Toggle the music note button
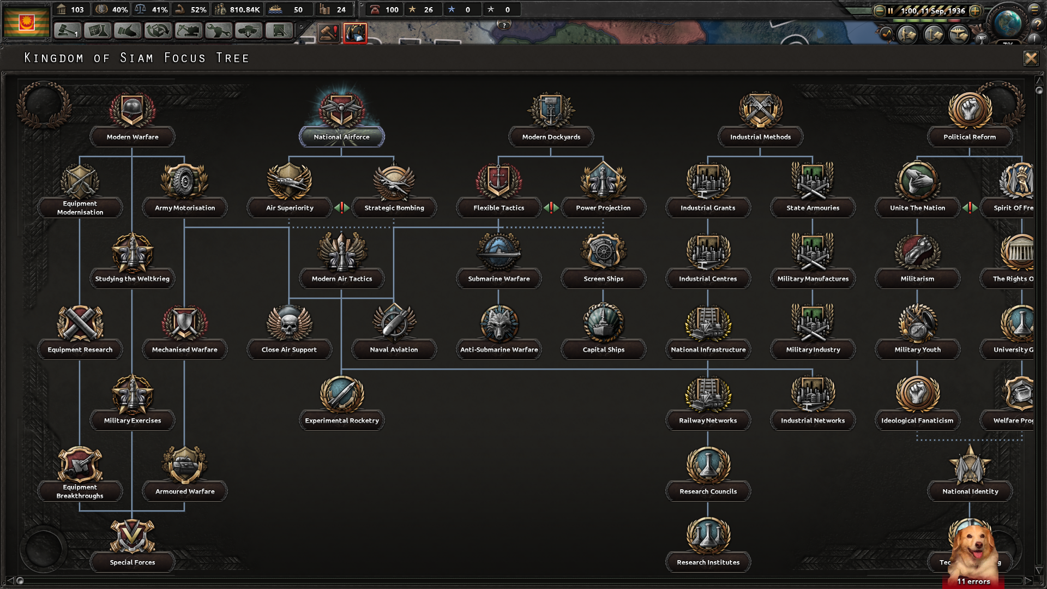The image size is (1047, 589). tap(886, 34)
